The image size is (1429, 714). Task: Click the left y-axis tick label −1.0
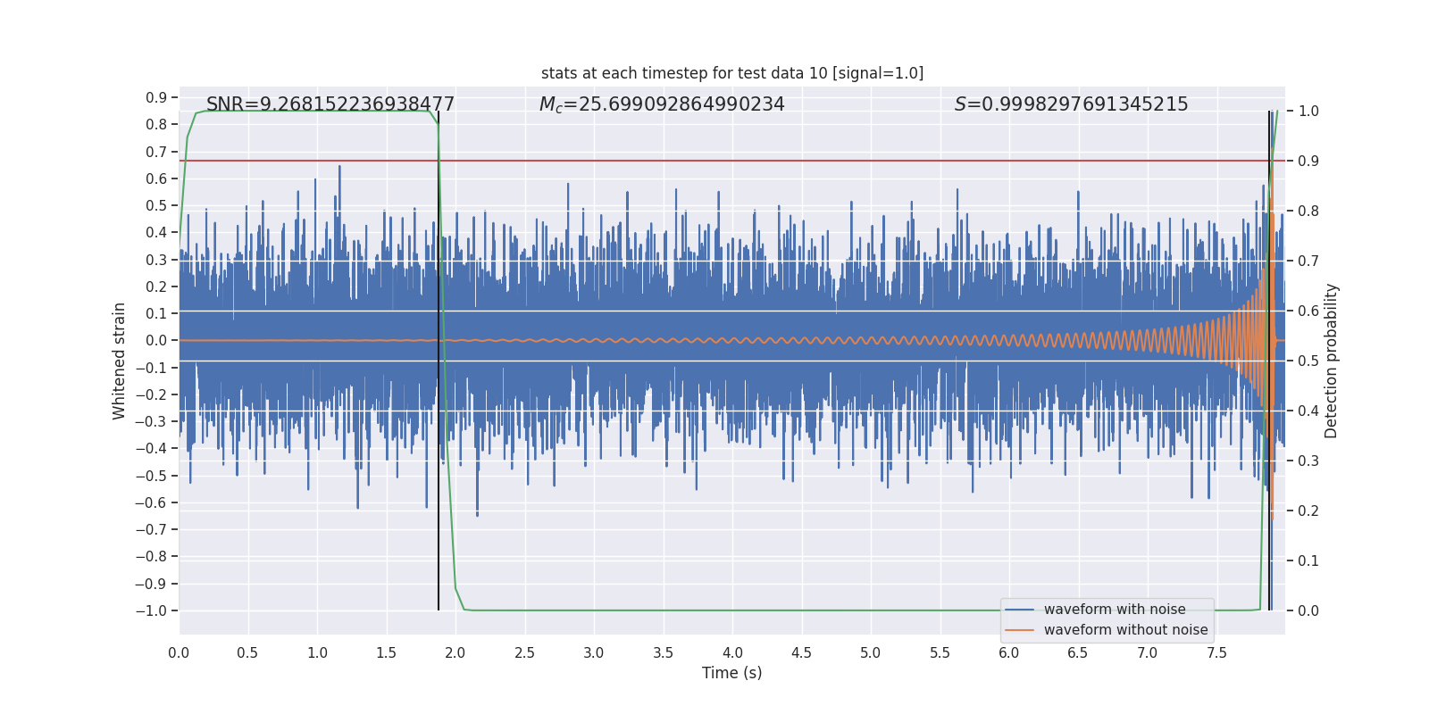(x=151, y=610)
